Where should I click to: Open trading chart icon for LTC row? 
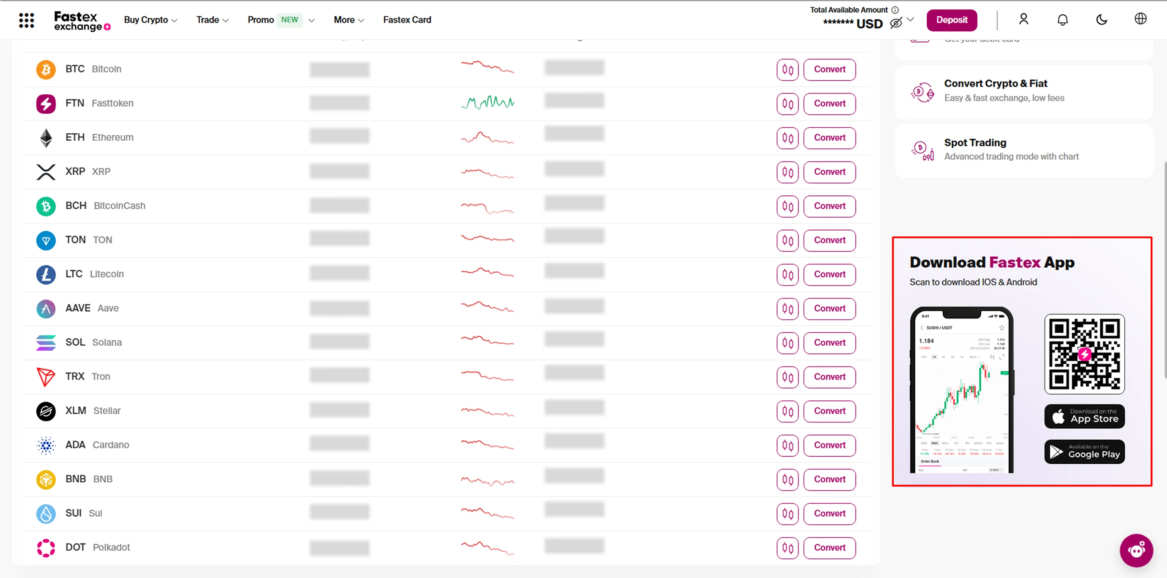787,275
